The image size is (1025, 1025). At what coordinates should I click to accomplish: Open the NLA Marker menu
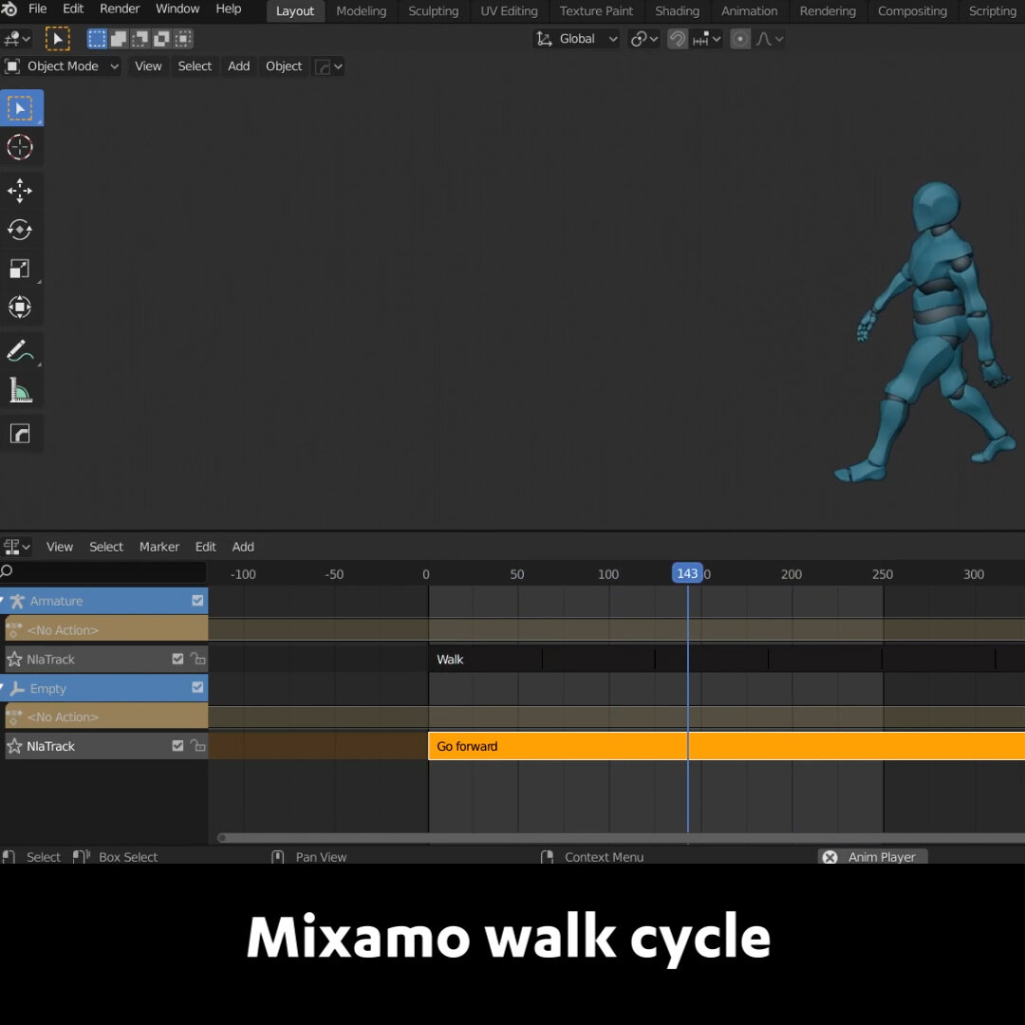coord(158,547)
